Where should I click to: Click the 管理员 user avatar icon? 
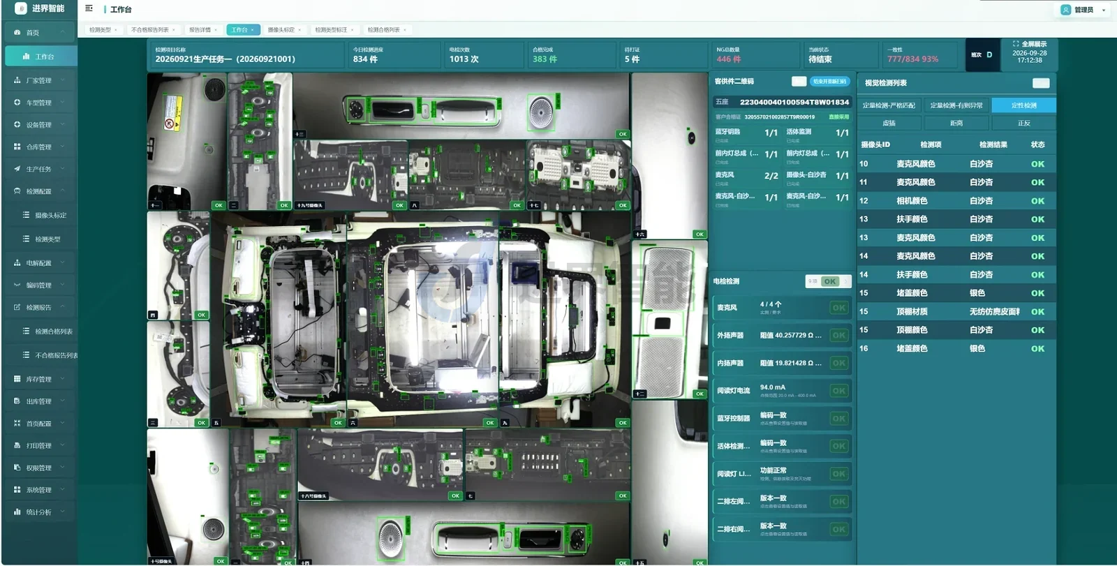[x=1065, y=10]
